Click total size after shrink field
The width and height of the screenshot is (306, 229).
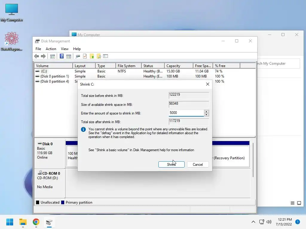click(189, 121)
